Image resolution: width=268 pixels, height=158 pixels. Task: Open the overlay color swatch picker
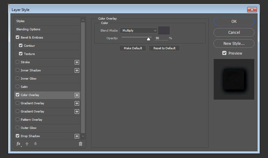(x=164, y=30)
